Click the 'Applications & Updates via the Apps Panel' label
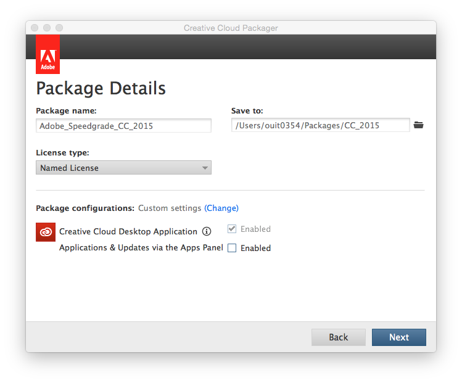 point(141,248)
